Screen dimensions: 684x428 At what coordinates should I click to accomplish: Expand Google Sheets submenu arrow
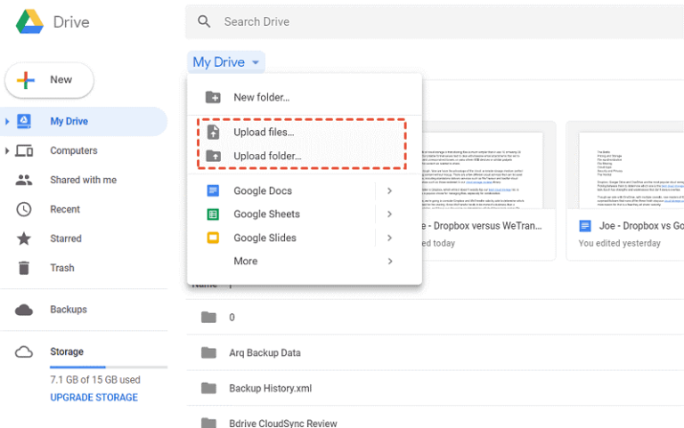point(389,214)
